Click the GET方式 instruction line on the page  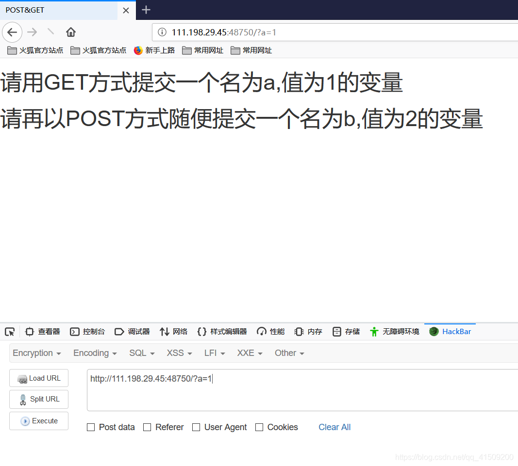pos(201,82)
